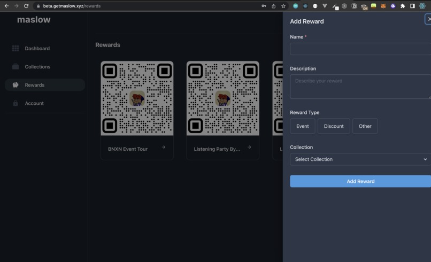431x262 pixels.
Task: Click the BNXN Event Tour QR code
Action: click(137, 98)
